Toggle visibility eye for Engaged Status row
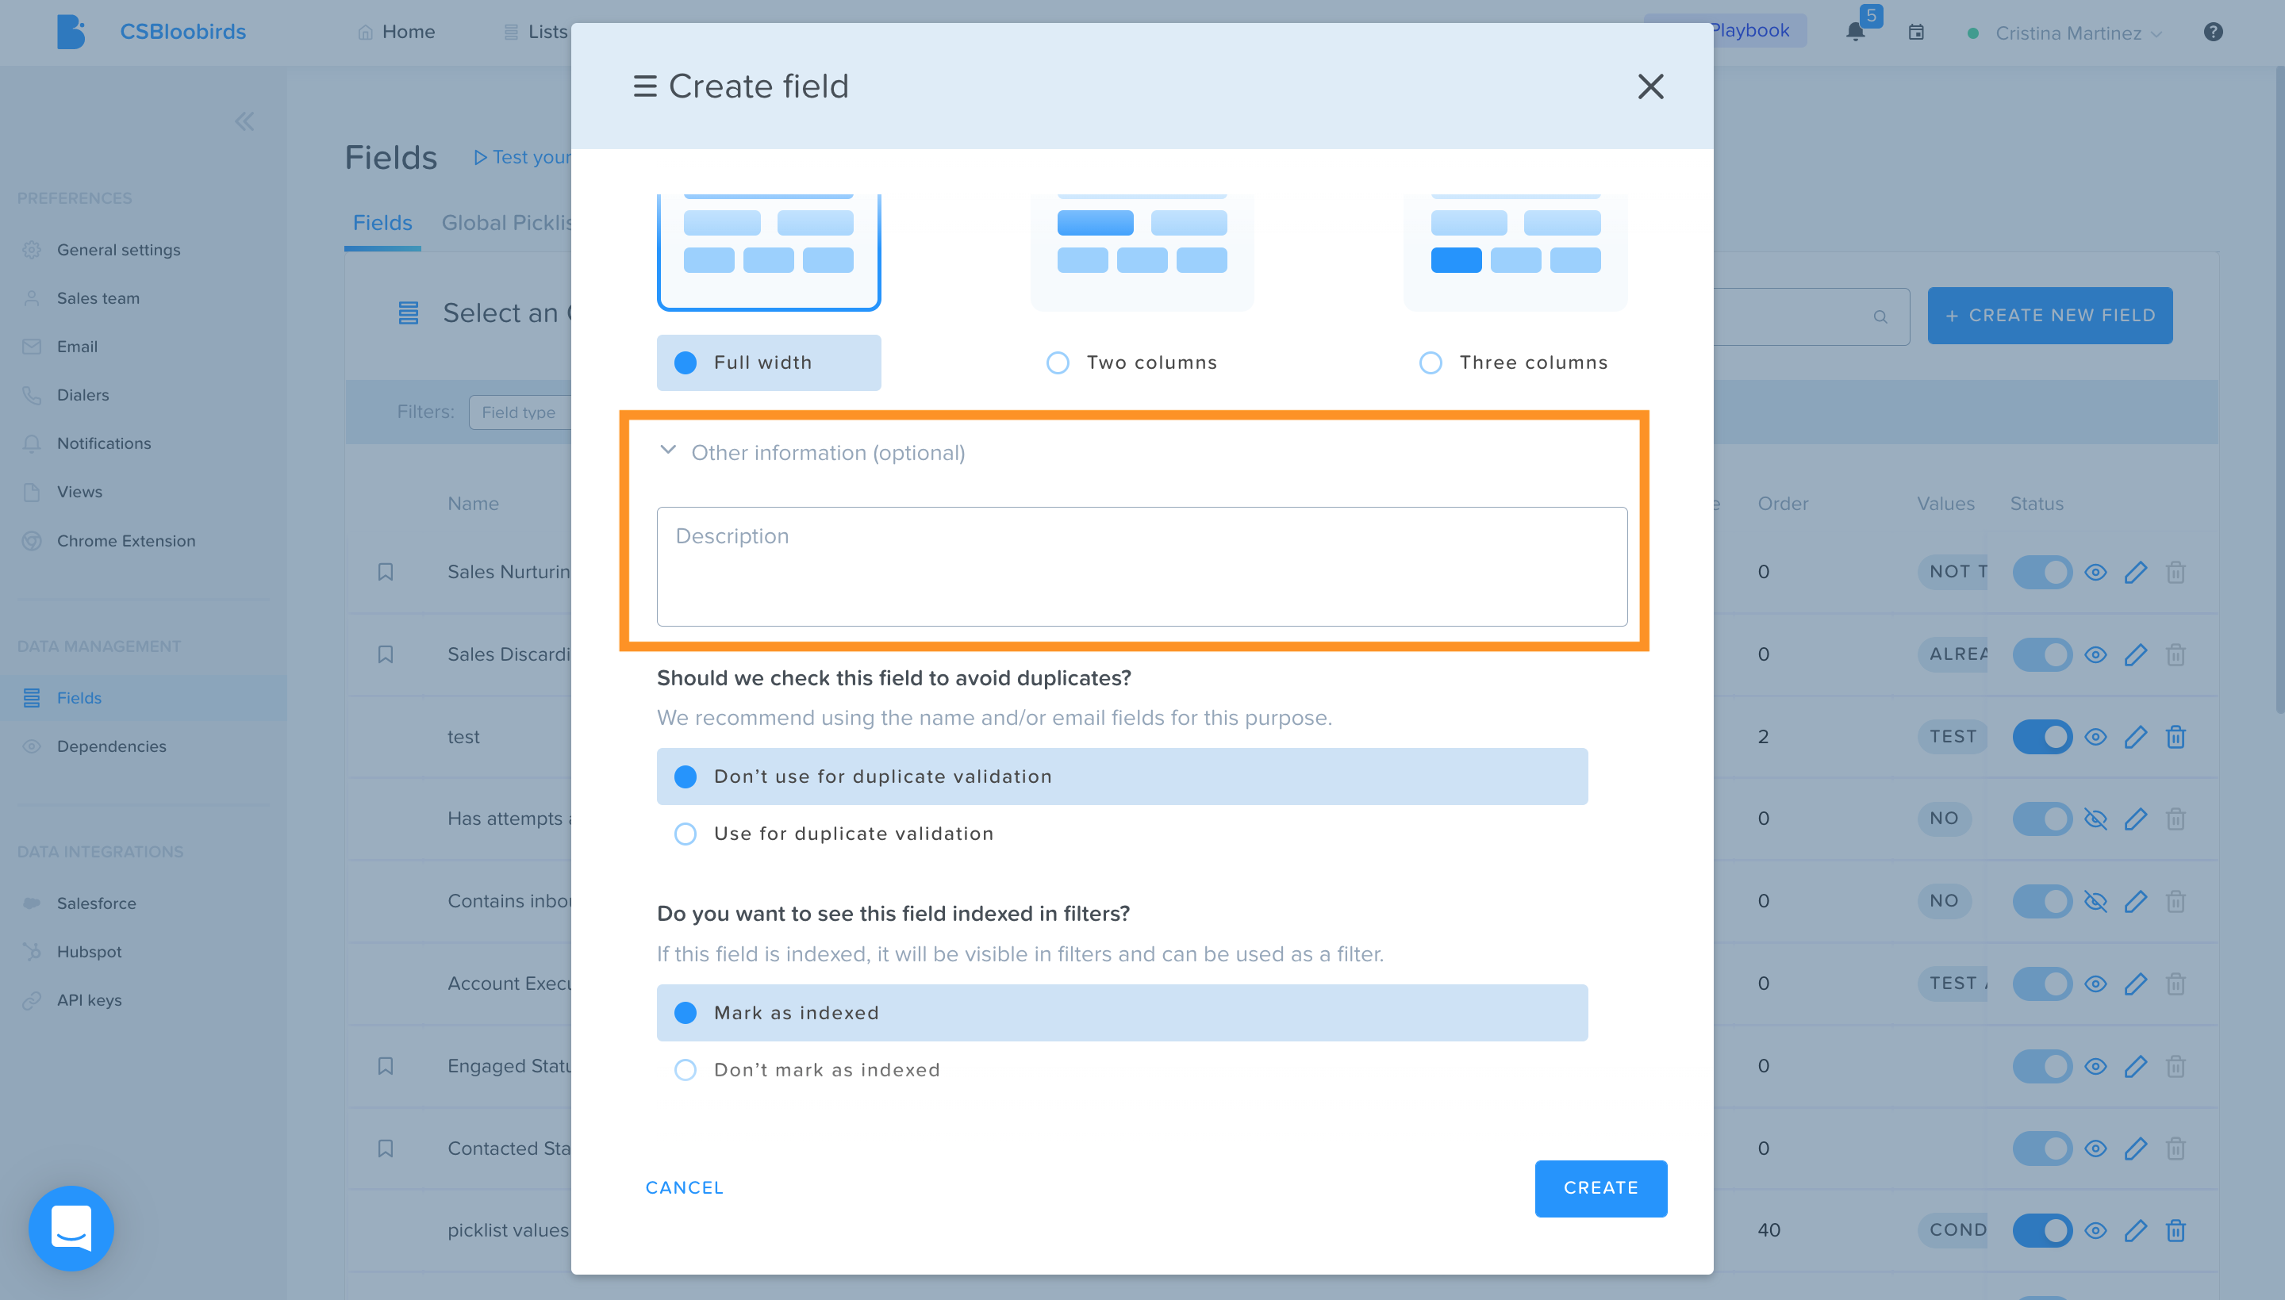This screenshot has height=1300, width=2285. (x=2095, y=1066)
